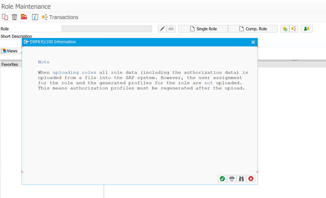Open the Views button
This screenshot has width=326, height=198.
point(10,51)
